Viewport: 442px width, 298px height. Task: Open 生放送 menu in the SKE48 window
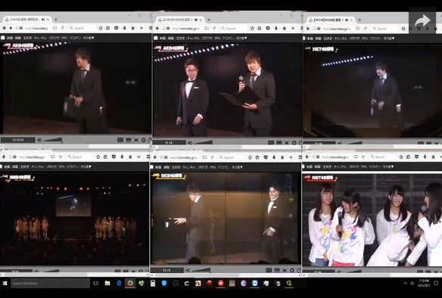176,167
